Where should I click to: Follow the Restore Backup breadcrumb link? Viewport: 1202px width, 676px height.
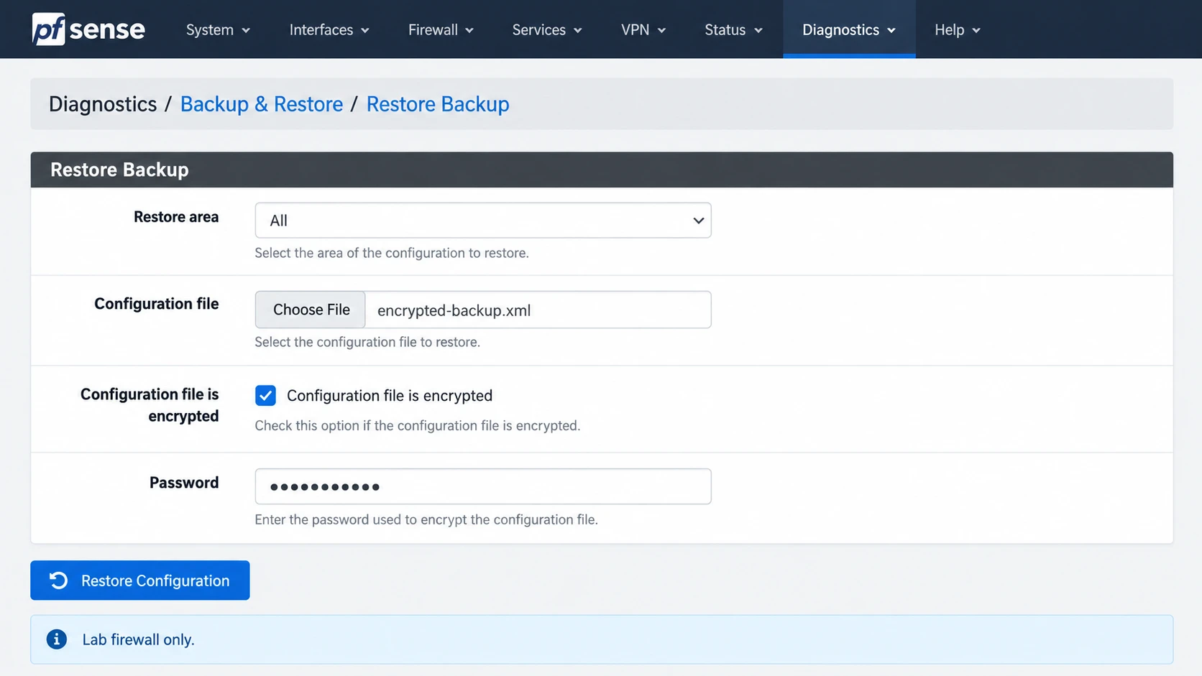[438, 104]
